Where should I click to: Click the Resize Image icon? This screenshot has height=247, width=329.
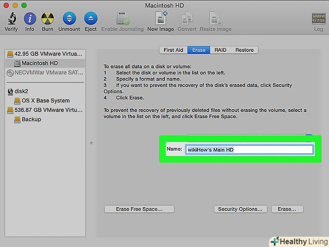tap(216, 19)
